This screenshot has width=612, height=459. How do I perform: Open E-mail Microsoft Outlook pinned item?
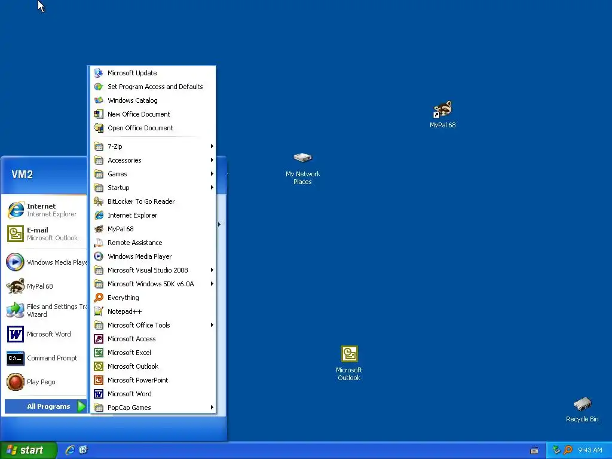[45, 234]
